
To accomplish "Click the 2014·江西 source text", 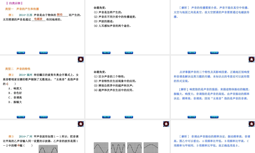I will coord(25,15).
